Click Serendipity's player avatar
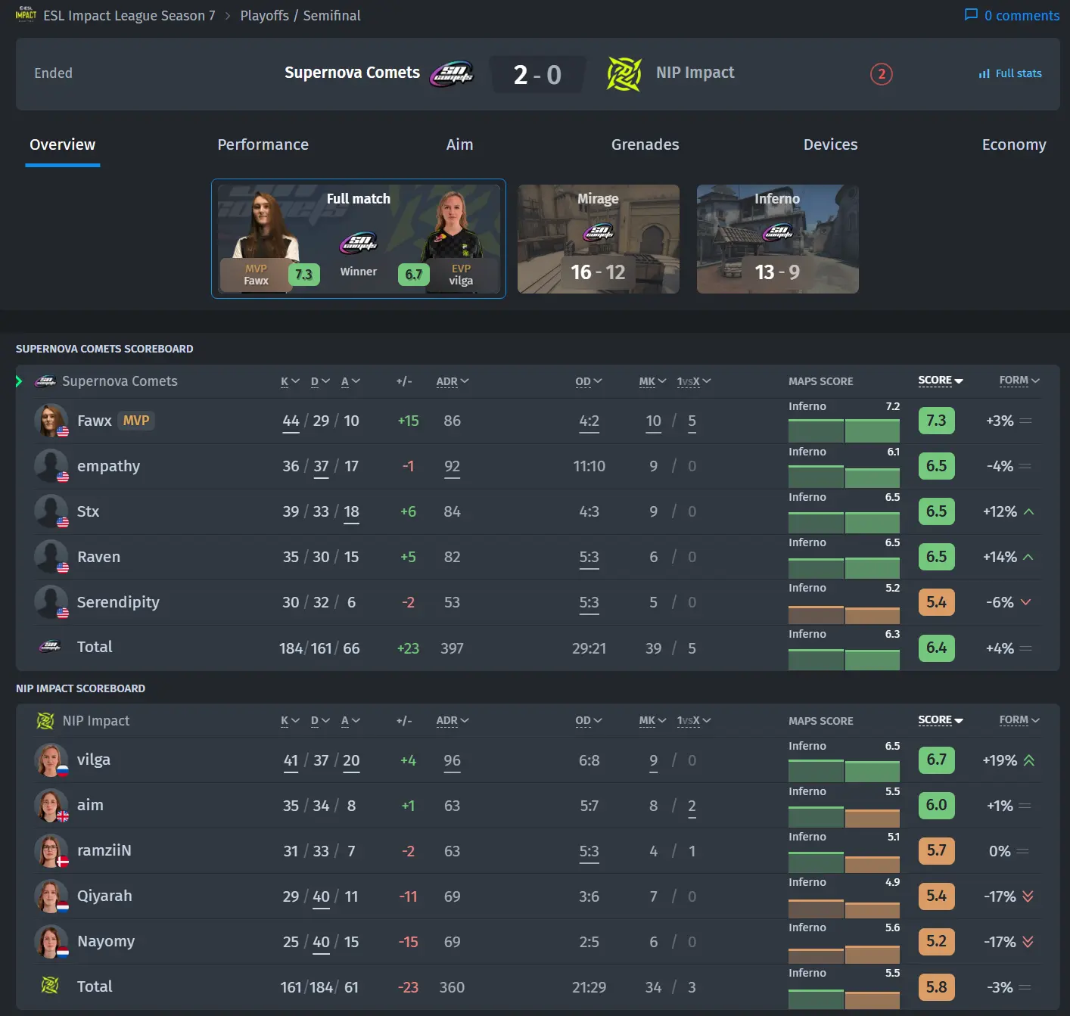Viewport: 1070px width, 1016px height. click(x=51, y=602)
